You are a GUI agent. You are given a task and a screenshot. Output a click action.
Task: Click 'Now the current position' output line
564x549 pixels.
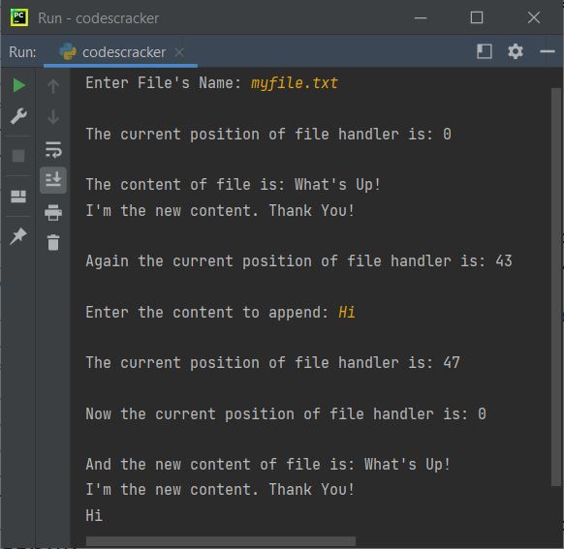[x=286, y=413]
